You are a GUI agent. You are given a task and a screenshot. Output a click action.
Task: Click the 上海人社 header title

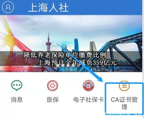(48, 8)
